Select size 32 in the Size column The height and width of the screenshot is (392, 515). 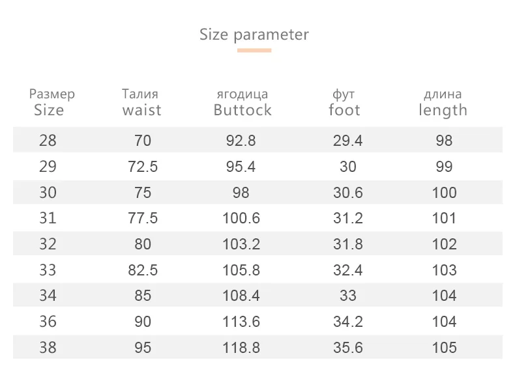[x=48, y=244]
